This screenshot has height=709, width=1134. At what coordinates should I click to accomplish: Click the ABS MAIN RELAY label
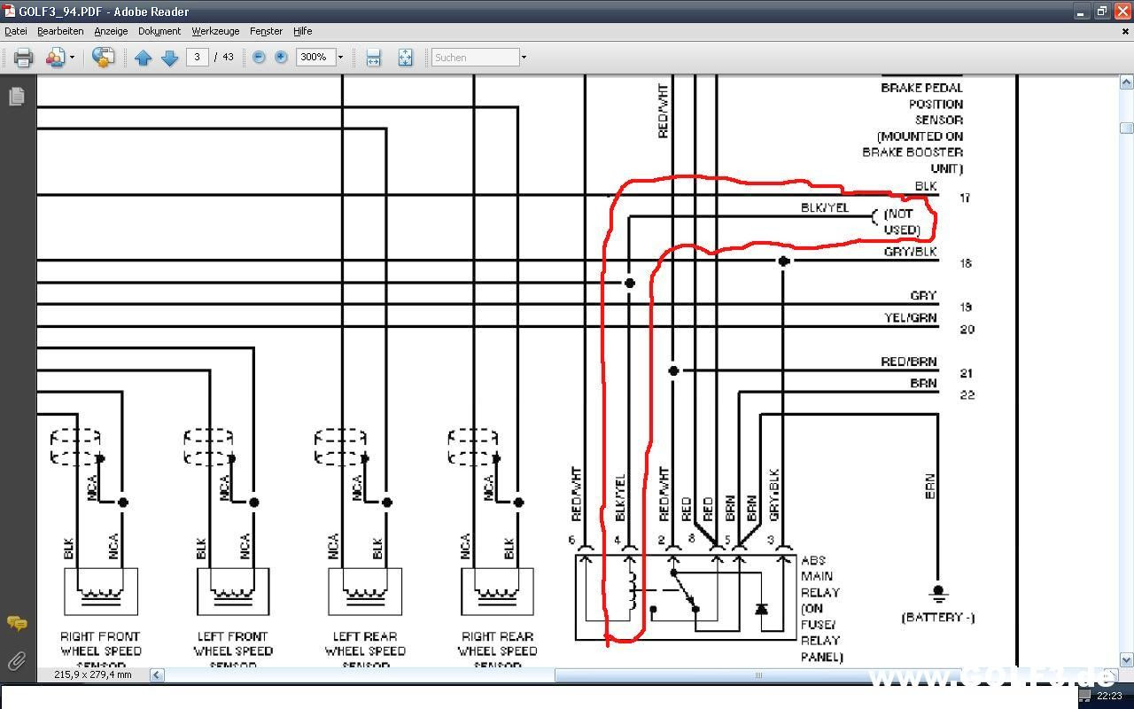(x=821, y=609)
